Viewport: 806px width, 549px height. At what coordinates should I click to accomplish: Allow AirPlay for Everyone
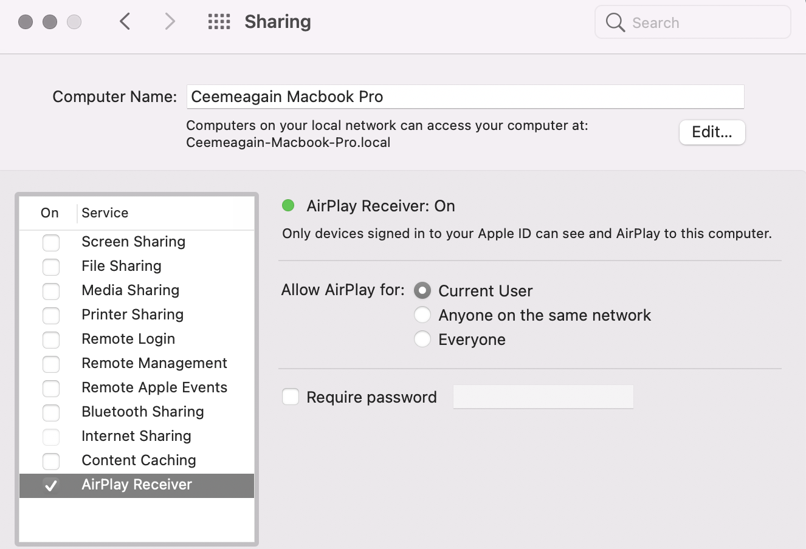point(422,339)
